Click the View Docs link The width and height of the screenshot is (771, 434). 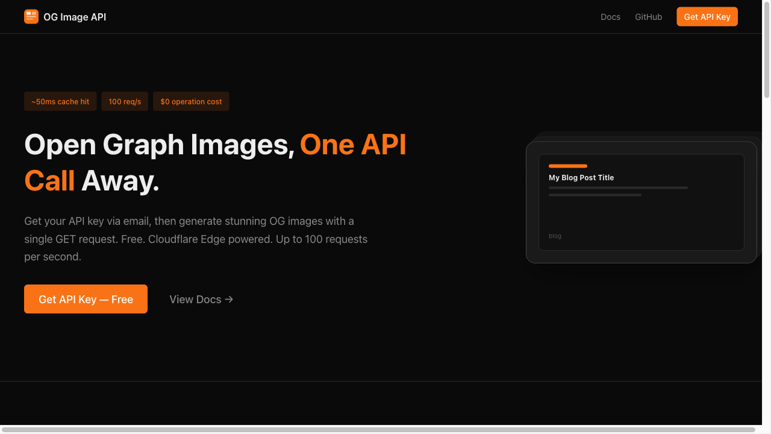195,299
